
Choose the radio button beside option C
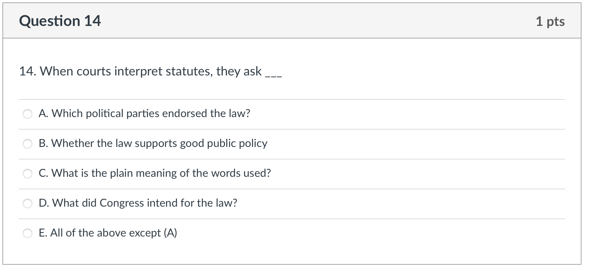tap(27, 173)
